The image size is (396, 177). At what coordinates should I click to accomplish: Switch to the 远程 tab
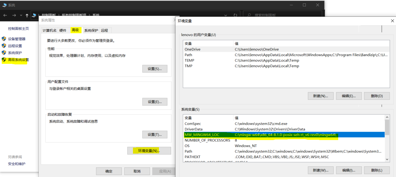104,30
